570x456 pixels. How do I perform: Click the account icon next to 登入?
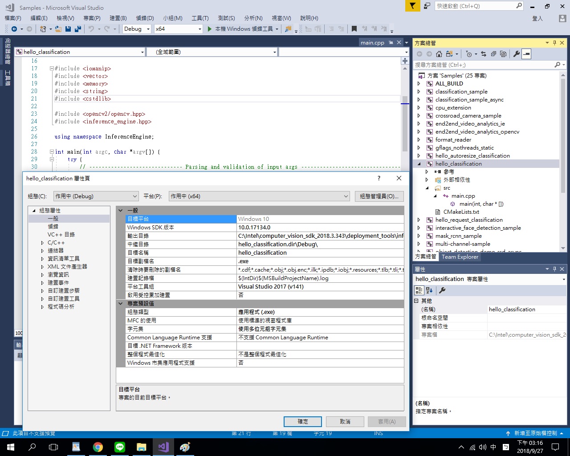point(562,18)
